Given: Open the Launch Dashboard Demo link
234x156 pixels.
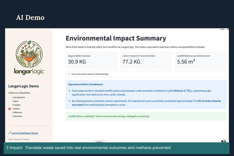Looking at the screenshot, I should [x=25, y=133].
